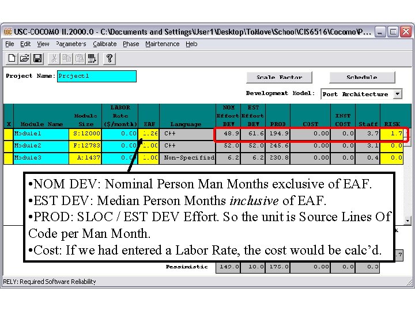415x311 pixels.
Task: Click the Help question mark icon
Action: coord(110,58)
